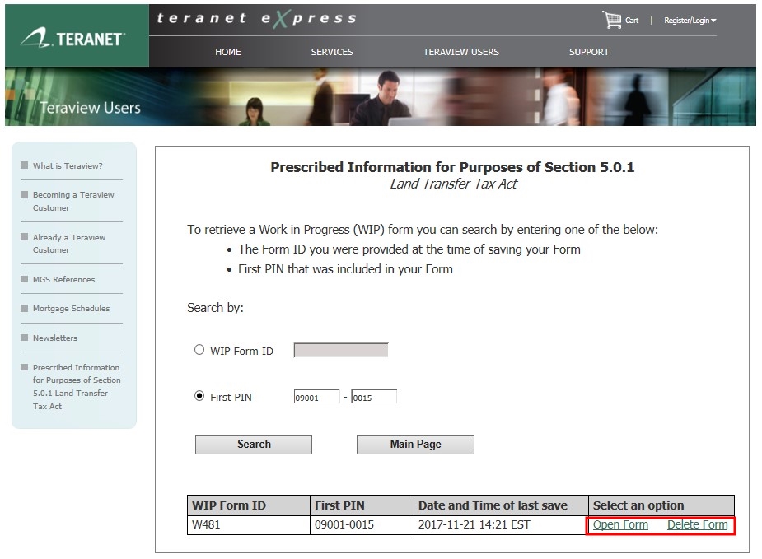Click the Teranet logo
The height and width of the screenshot is (559, 762).
(x=74, y=38)
